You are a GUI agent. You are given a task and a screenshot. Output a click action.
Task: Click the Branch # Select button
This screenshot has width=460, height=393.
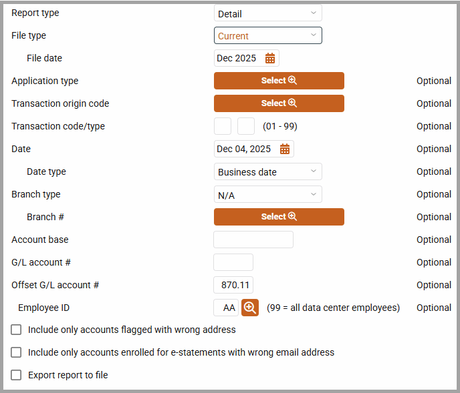(279, 217)
